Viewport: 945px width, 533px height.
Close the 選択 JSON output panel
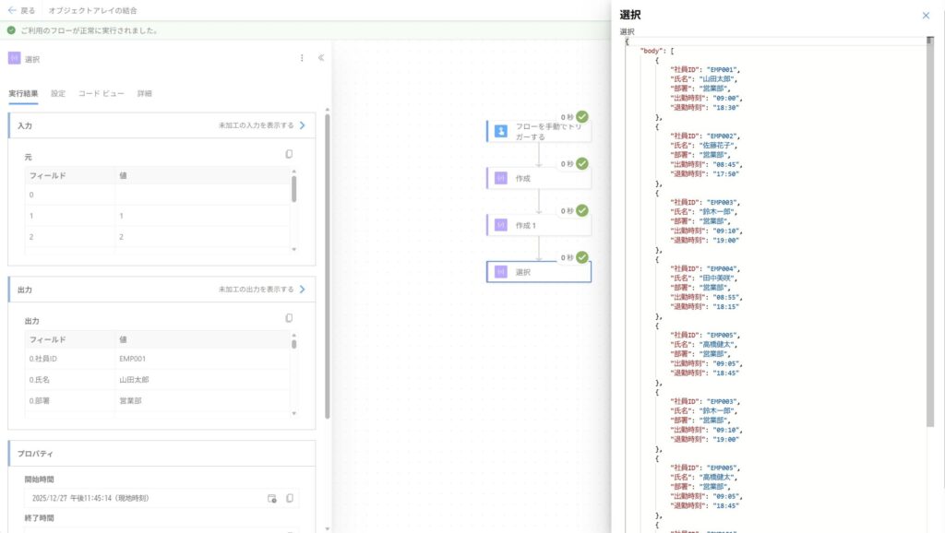[x=926, y=16]
